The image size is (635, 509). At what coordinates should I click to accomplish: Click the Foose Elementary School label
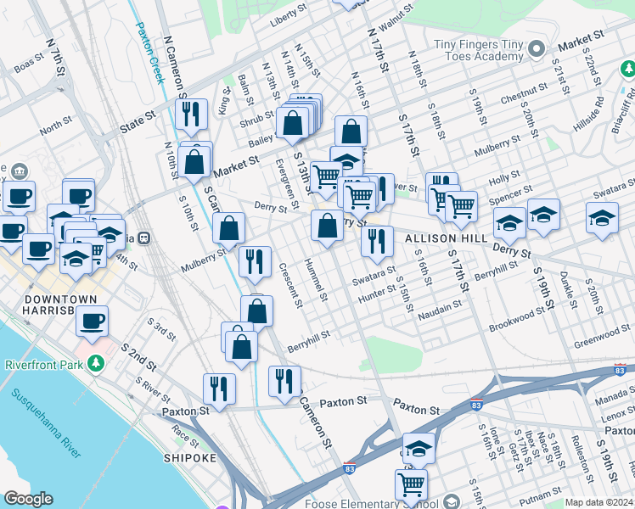(x=372, y=504)
